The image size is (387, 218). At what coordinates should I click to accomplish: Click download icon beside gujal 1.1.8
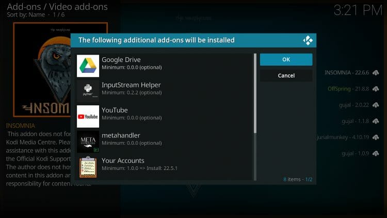coord(376,121)
